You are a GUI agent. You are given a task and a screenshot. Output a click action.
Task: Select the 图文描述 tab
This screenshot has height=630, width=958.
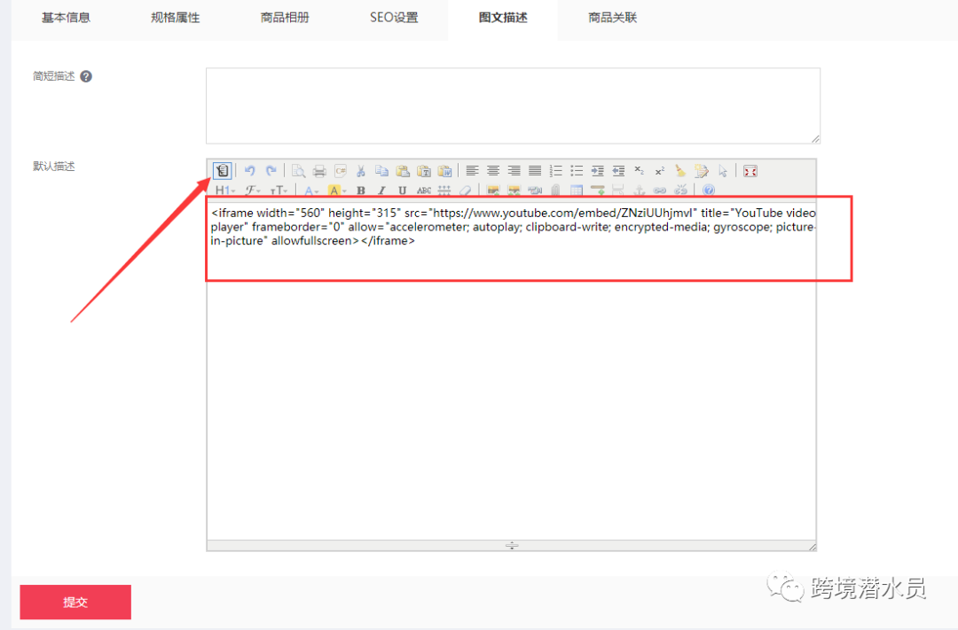click(x=503, y=18)
